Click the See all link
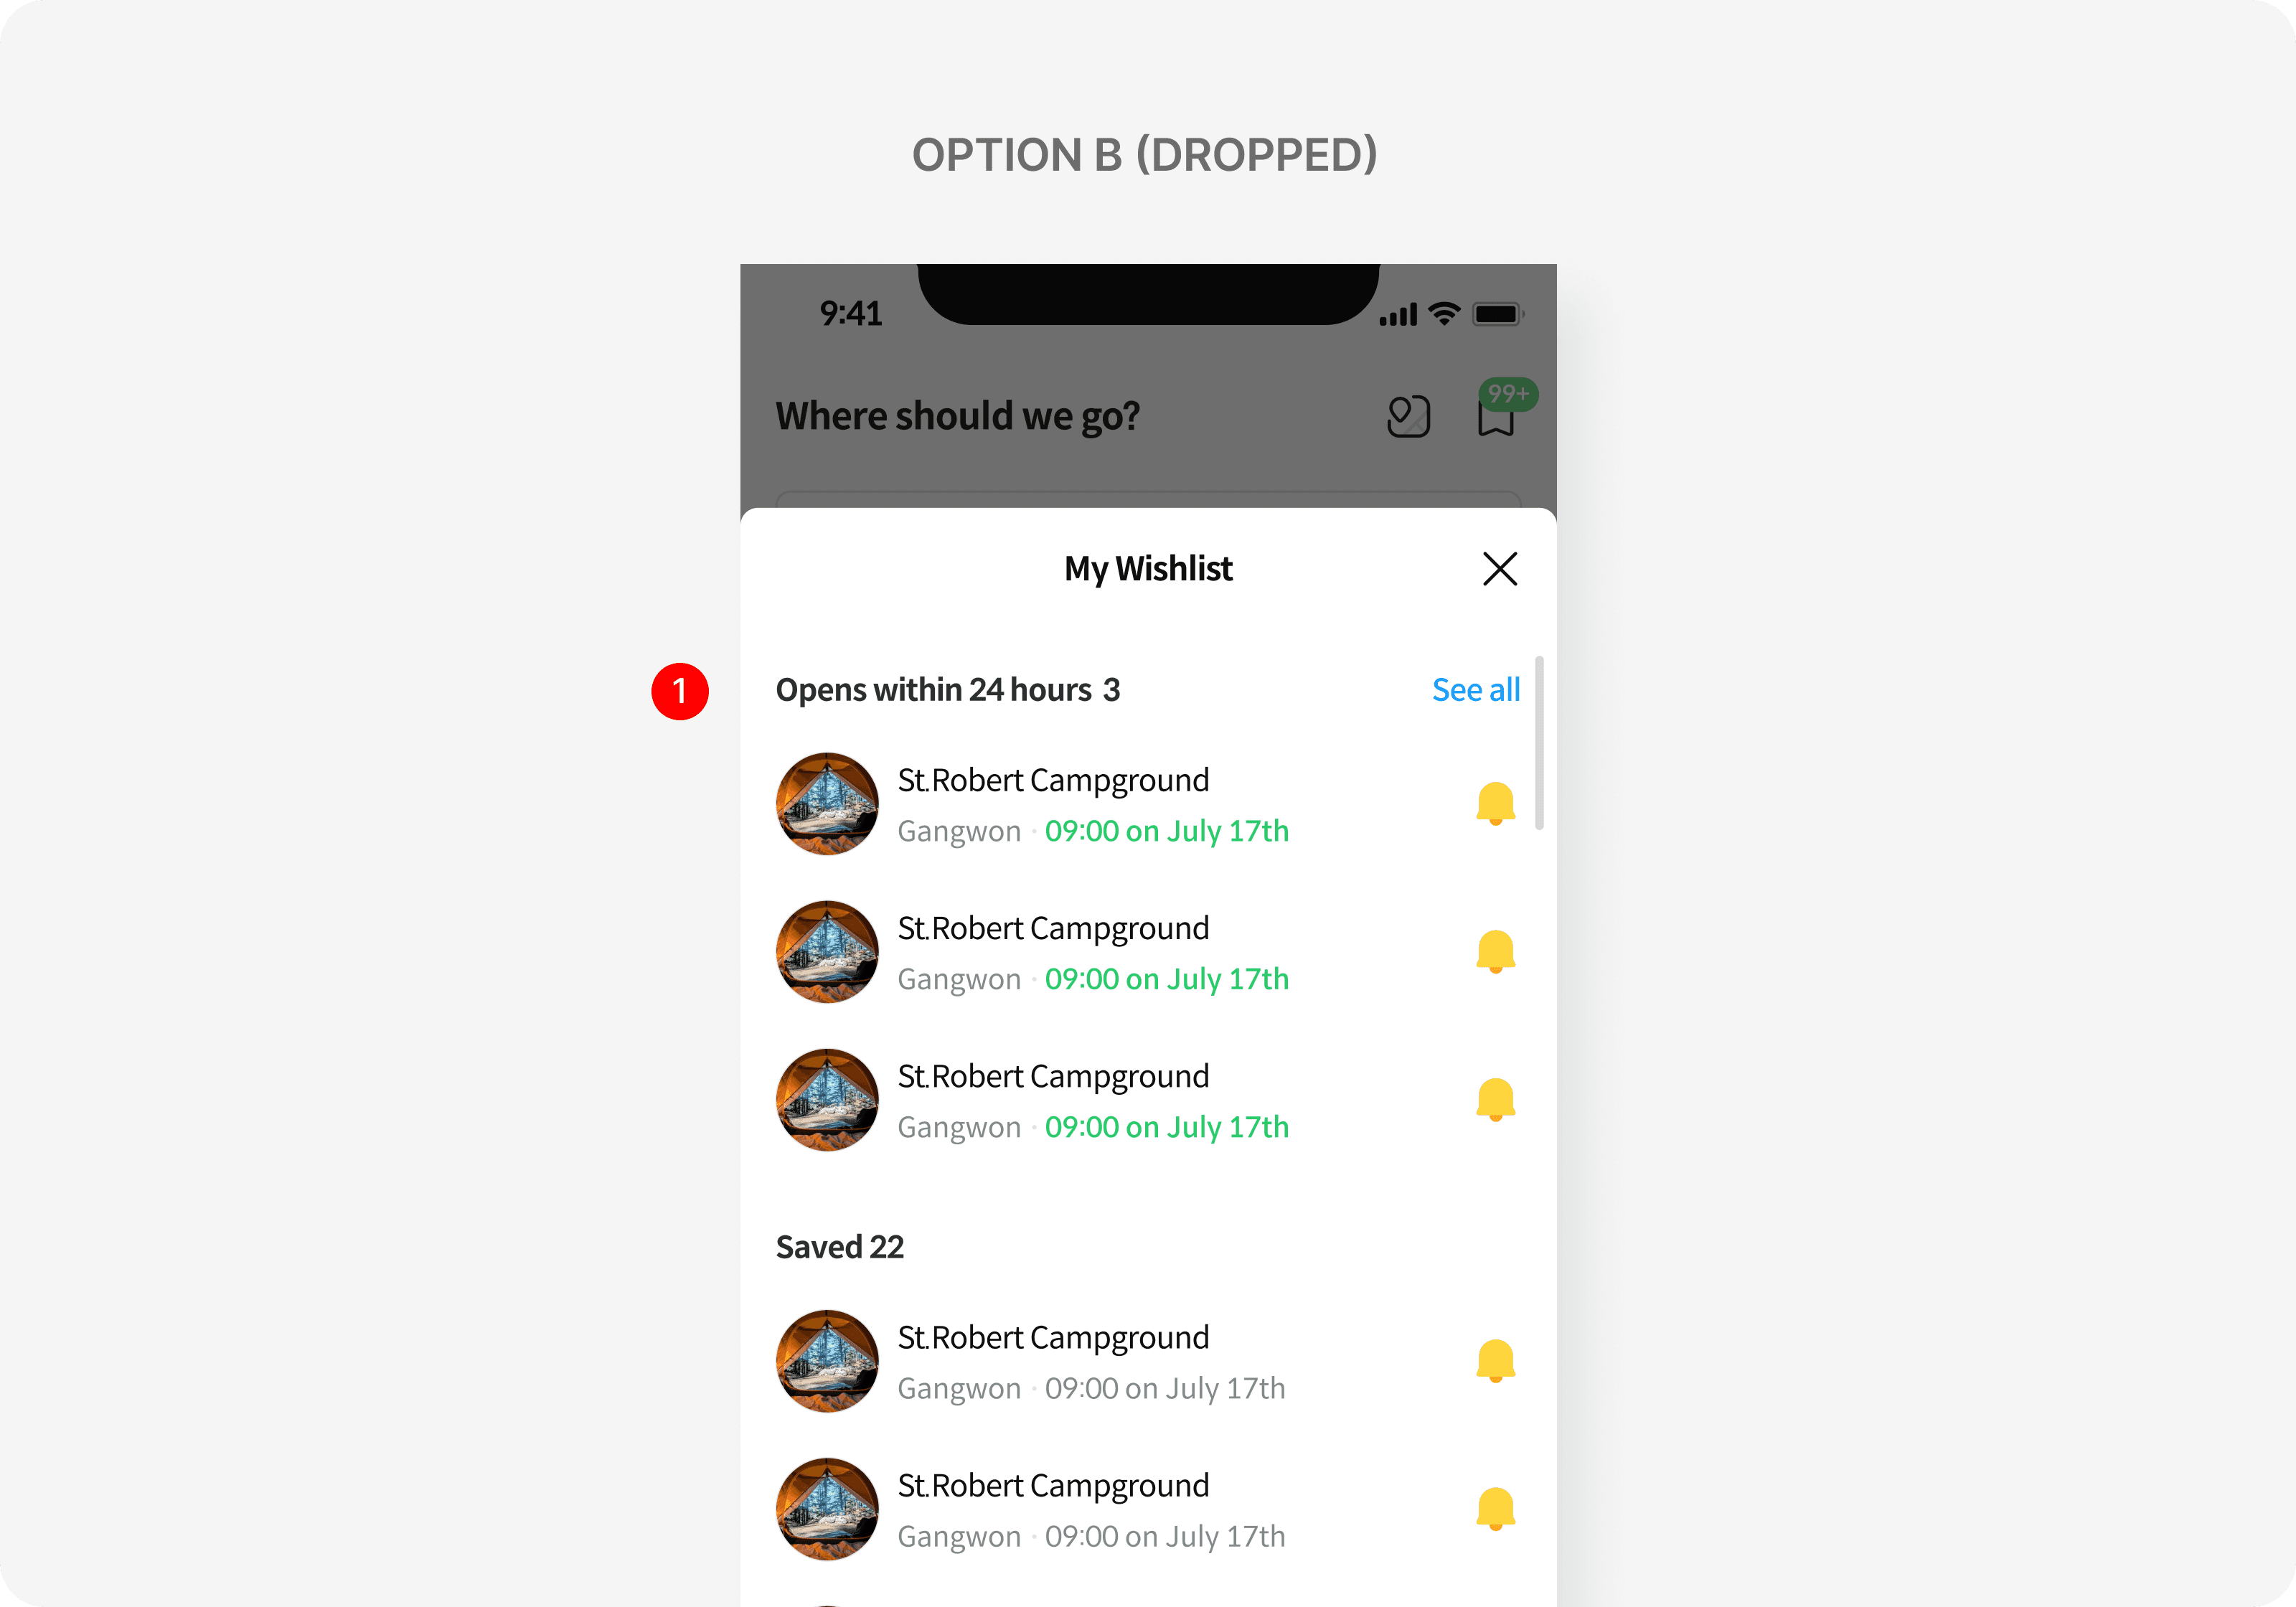 (x=1475, y=690)
